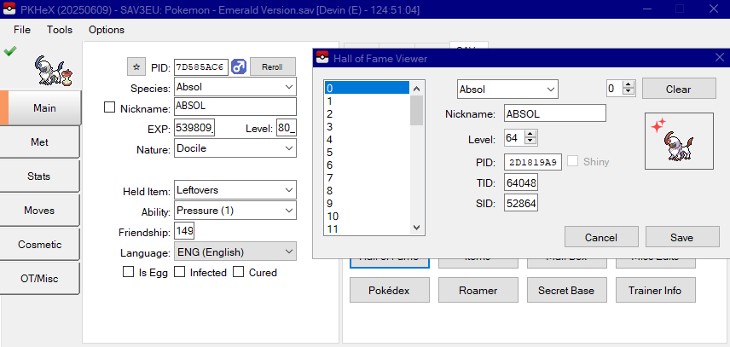Image resolution: width=730 pixels, height=347 pixels.
Task: Click the shiny star button beside PID
Action: (x=136, y=67)
